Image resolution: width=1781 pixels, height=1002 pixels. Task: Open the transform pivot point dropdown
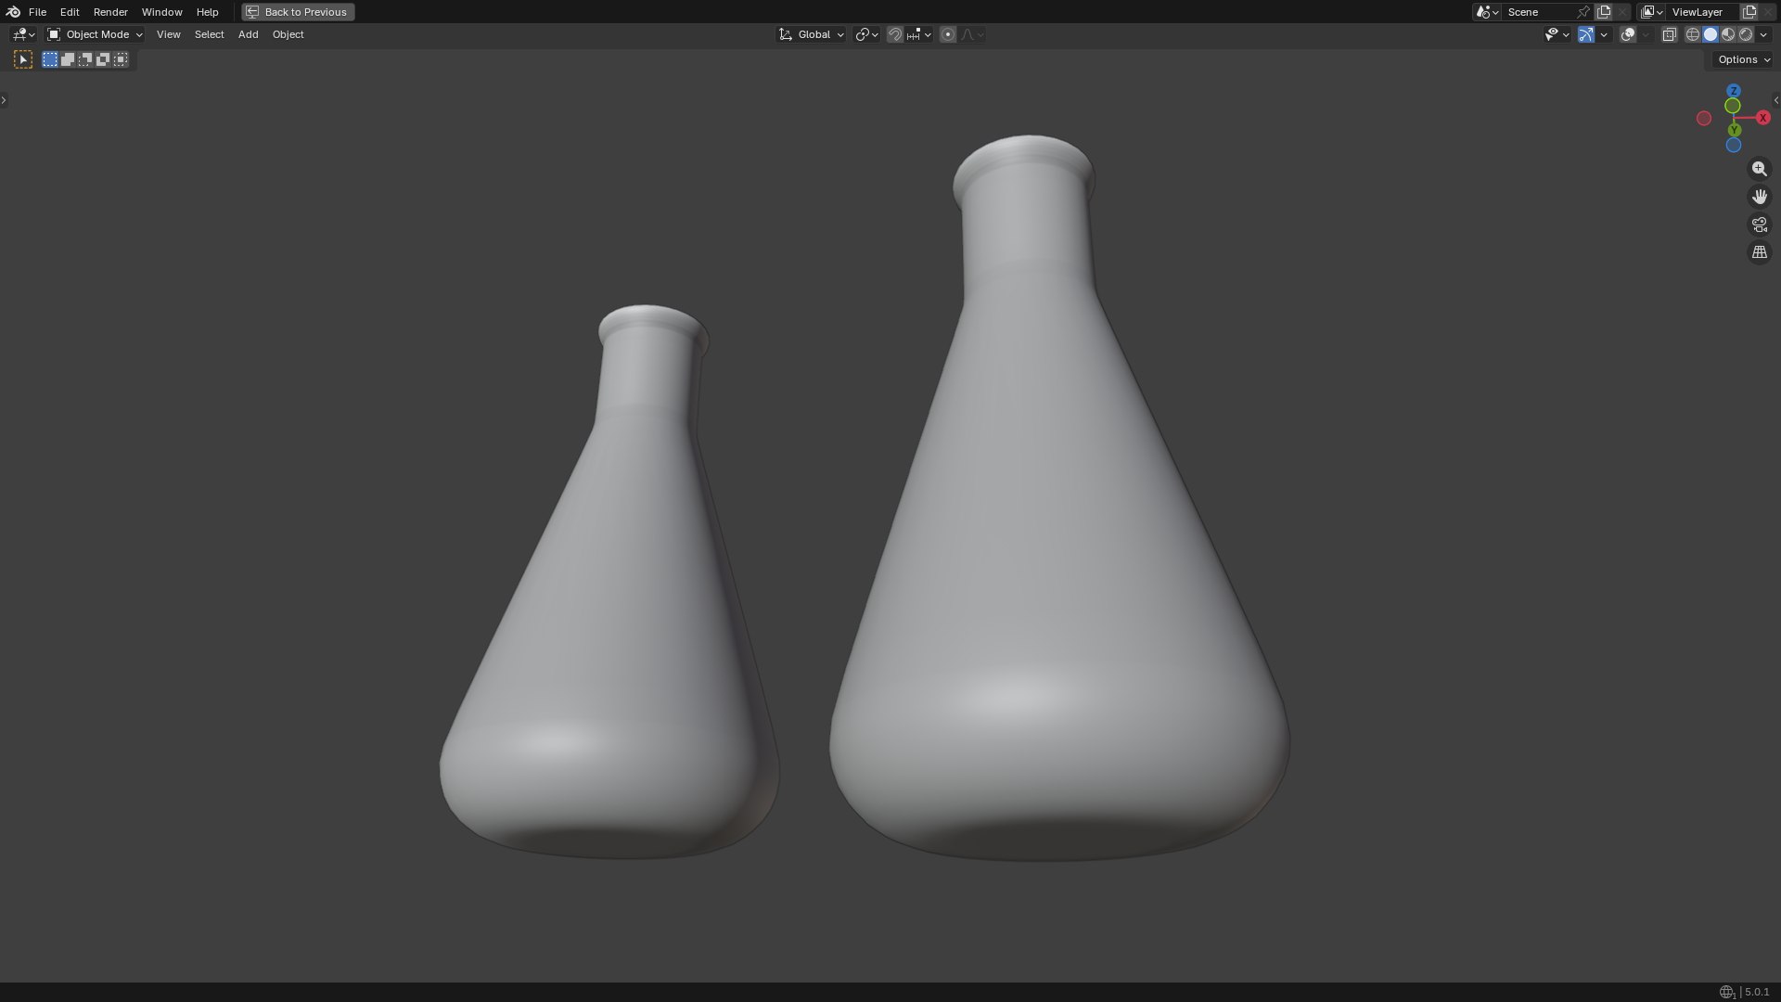[866, 34]
